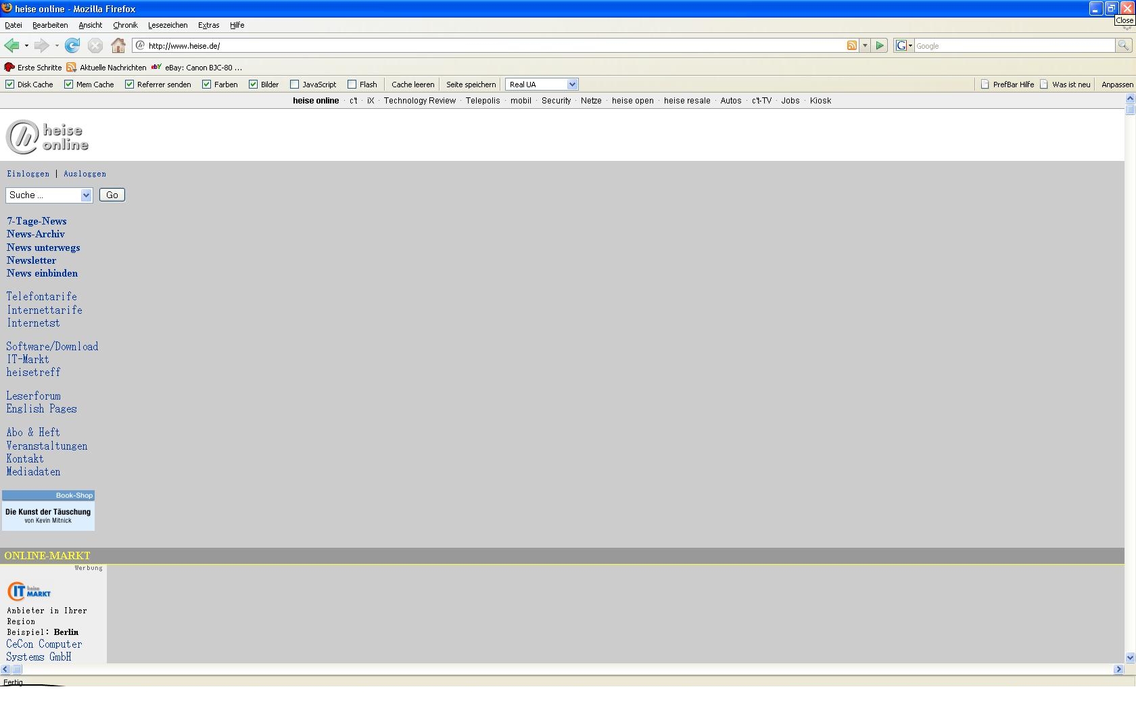Open the Security link in top navigation
The height and width of the screenshot is (710, 1136).
(x=556, y=100)
